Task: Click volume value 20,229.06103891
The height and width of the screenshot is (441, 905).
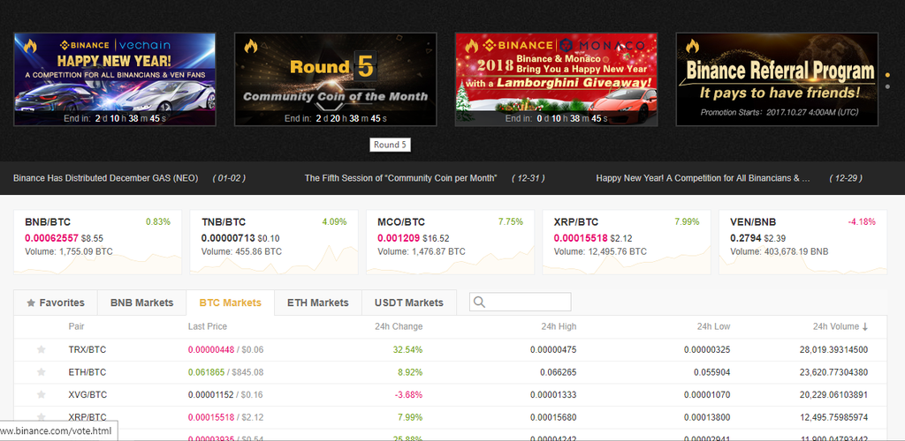Action: click(833, 394)
